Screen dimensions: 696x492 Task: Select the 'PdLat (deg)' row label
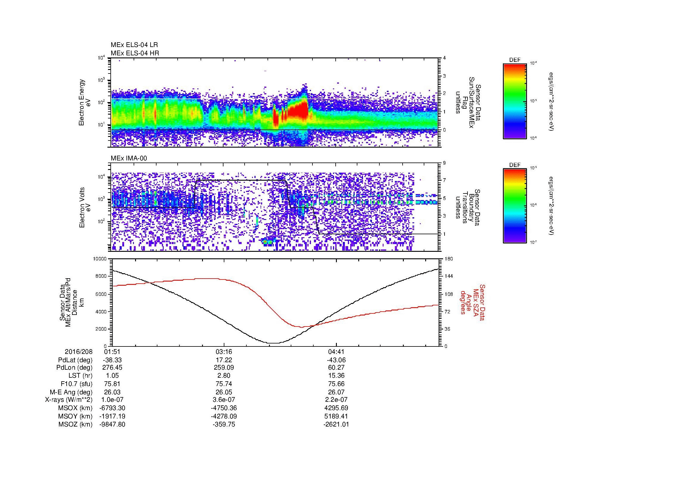tap(75, 360)
